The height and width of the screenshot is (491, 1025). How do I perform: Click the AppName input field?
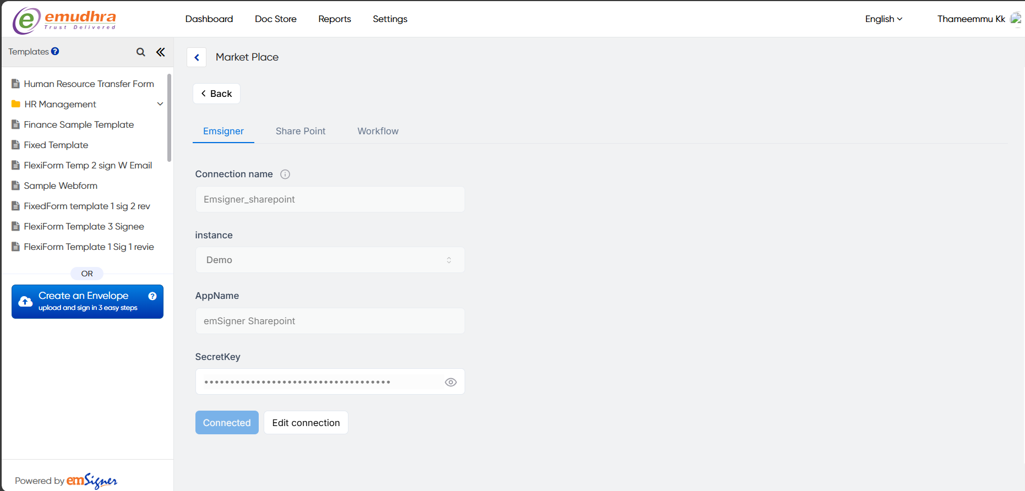330,321
